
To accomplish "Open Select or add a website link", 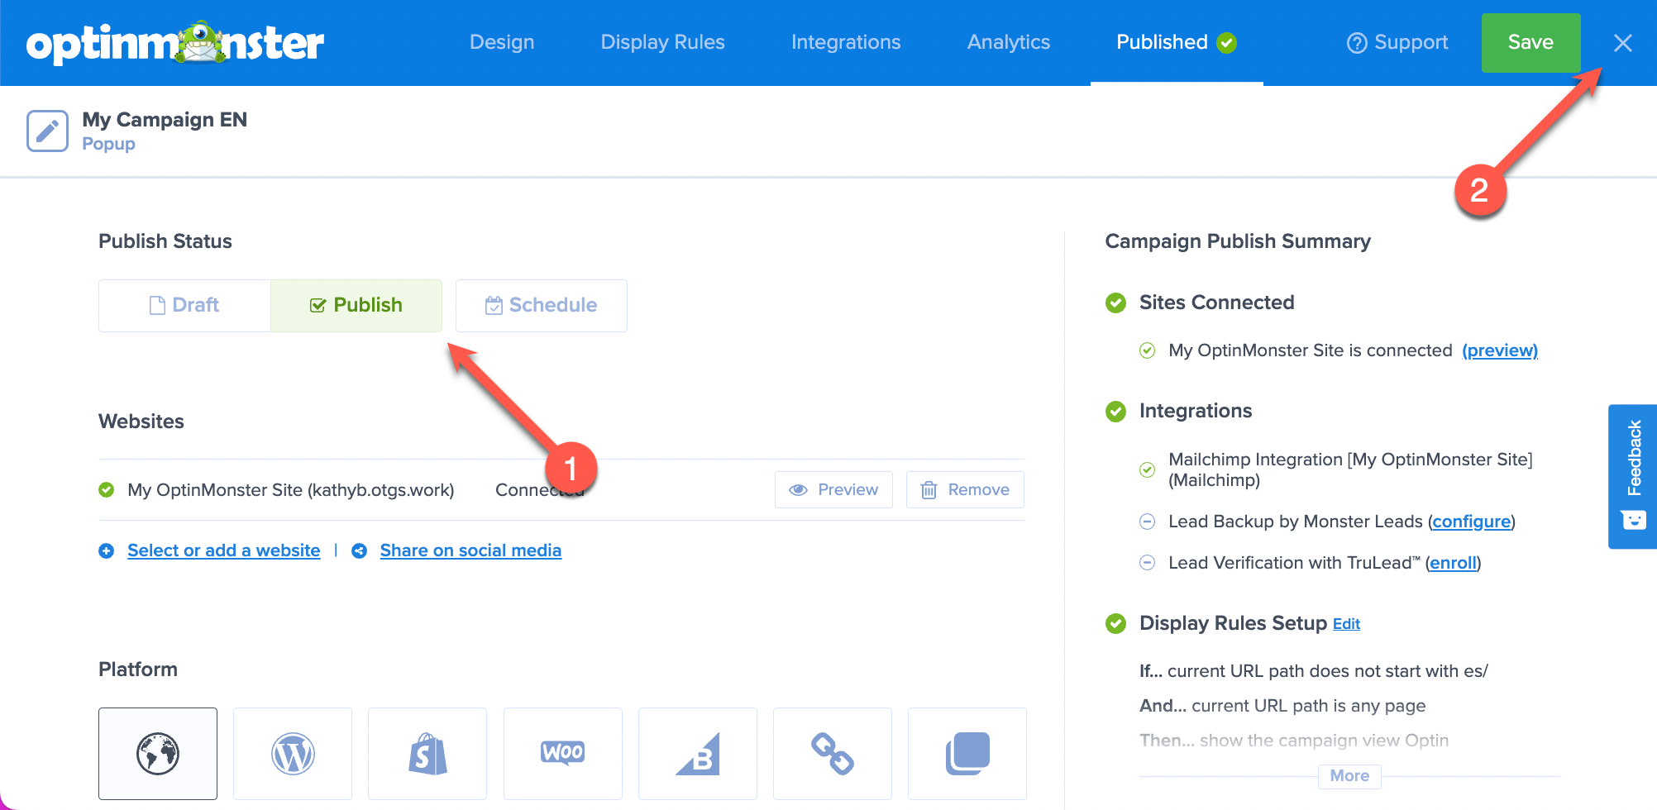I will (223, 550).
